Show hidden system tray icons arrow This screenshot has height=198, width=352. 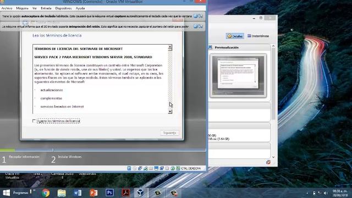tap(307, 193)
